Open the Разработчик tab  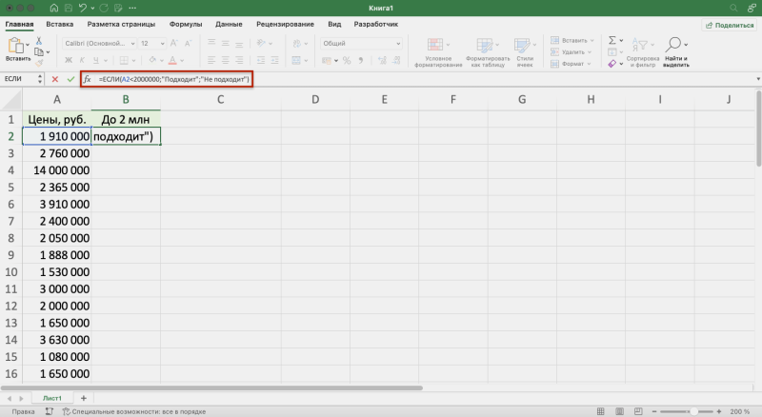coord(375,25)
